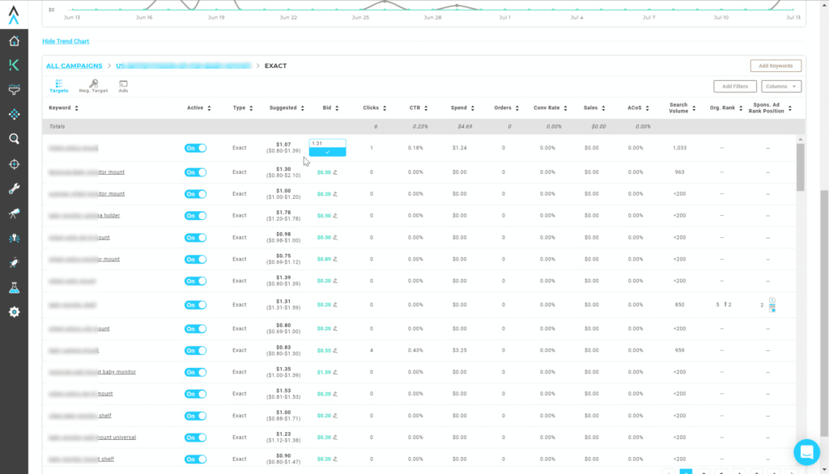Open the flask (experiments) sidebar icon
This screenshot has height=474, width=829.
pyautogui.click(x=13, y=286)
